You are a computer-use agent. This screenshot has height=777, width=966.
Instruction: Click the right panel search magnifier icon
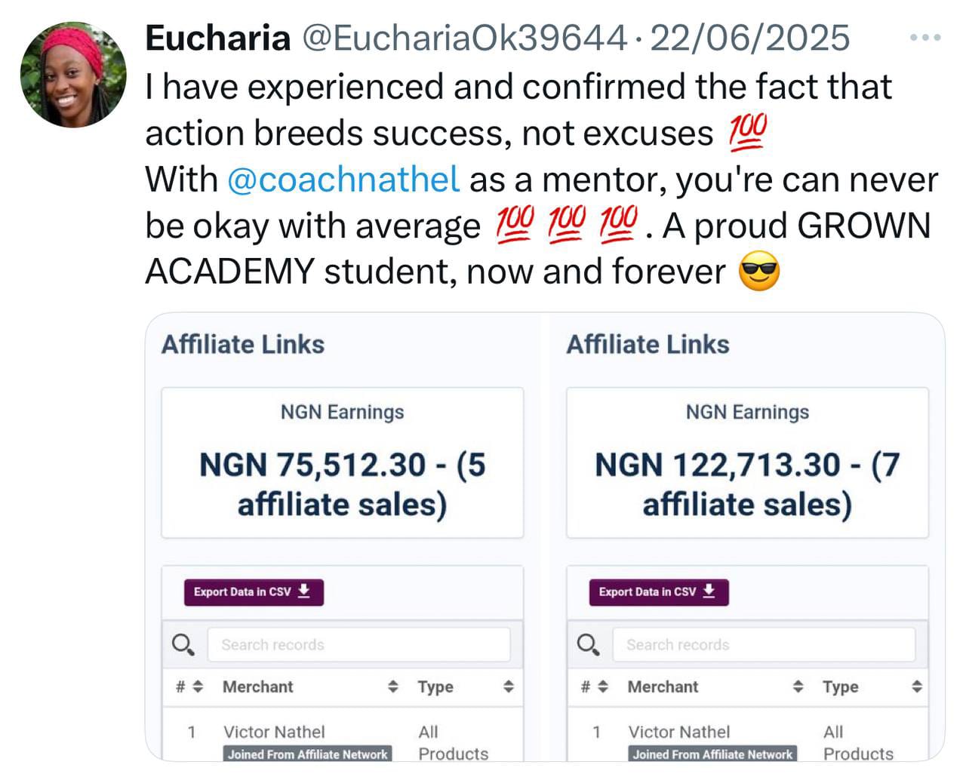pos(588,645)
